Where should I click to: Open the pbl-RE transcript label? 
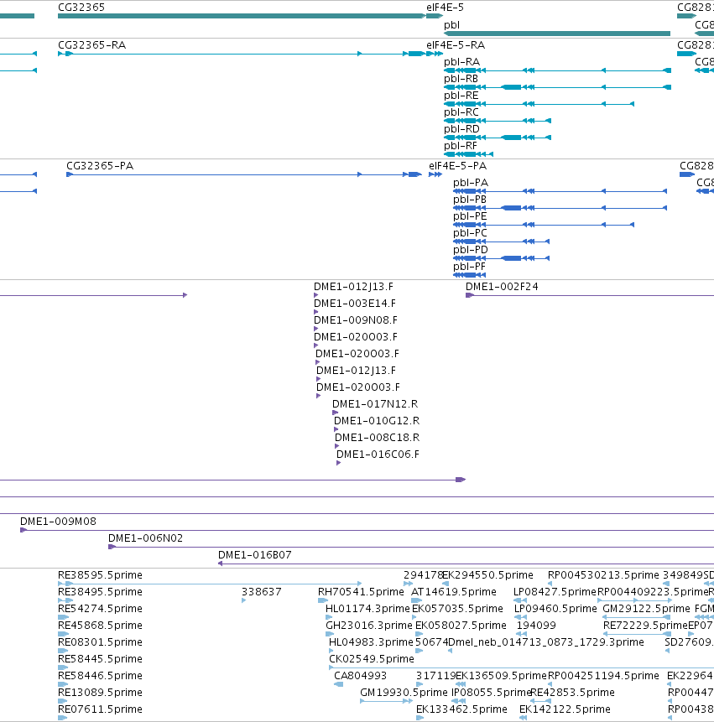point(461,96)
